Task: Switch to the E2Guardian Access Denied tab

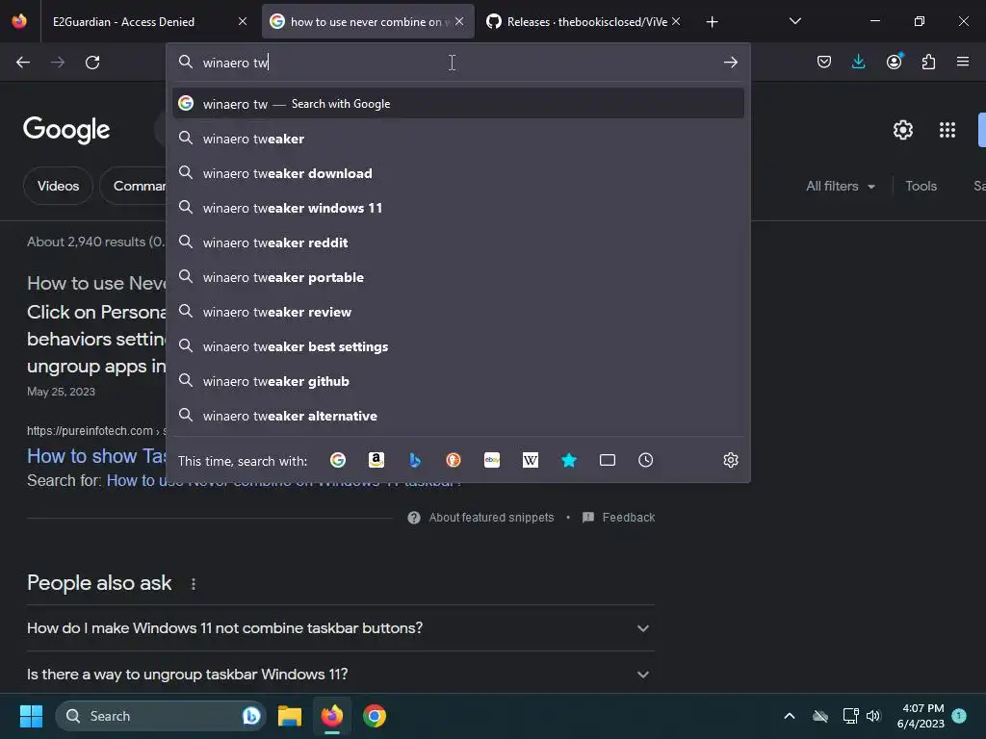Action: pyautogui.click(x=148, y=21)
